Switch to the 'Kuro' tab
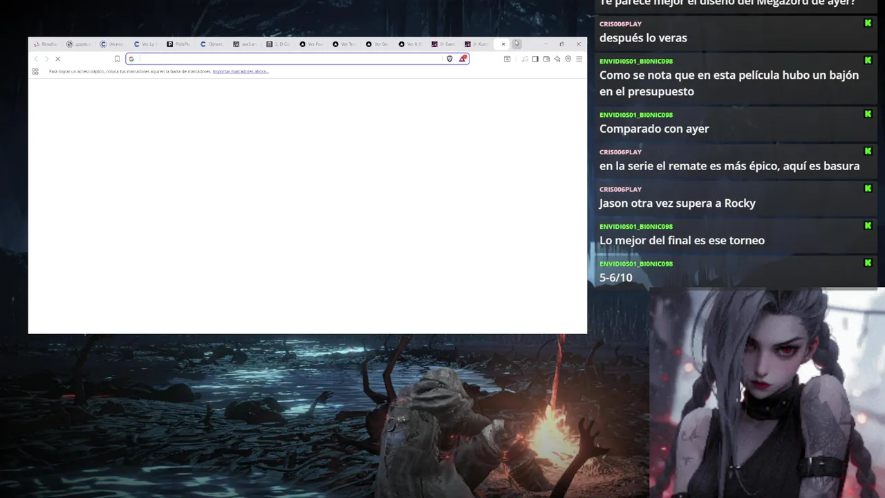This screenshot has height=498, width=885. click(477, 44)
